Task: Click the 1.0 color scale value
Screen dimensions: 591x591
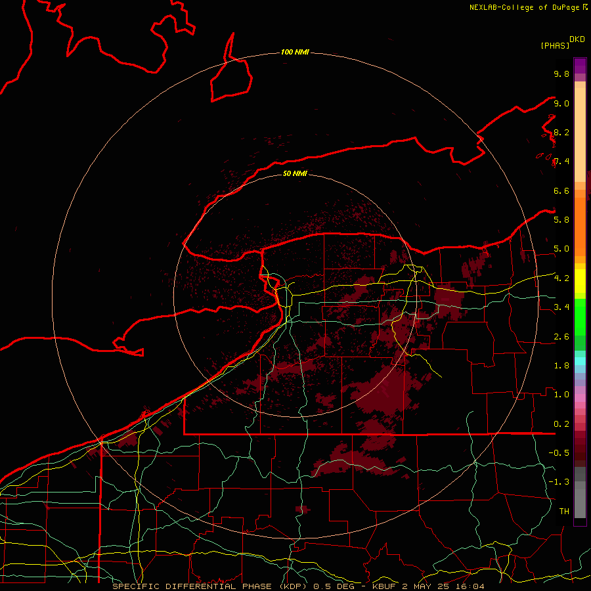Action: (561, 395)
